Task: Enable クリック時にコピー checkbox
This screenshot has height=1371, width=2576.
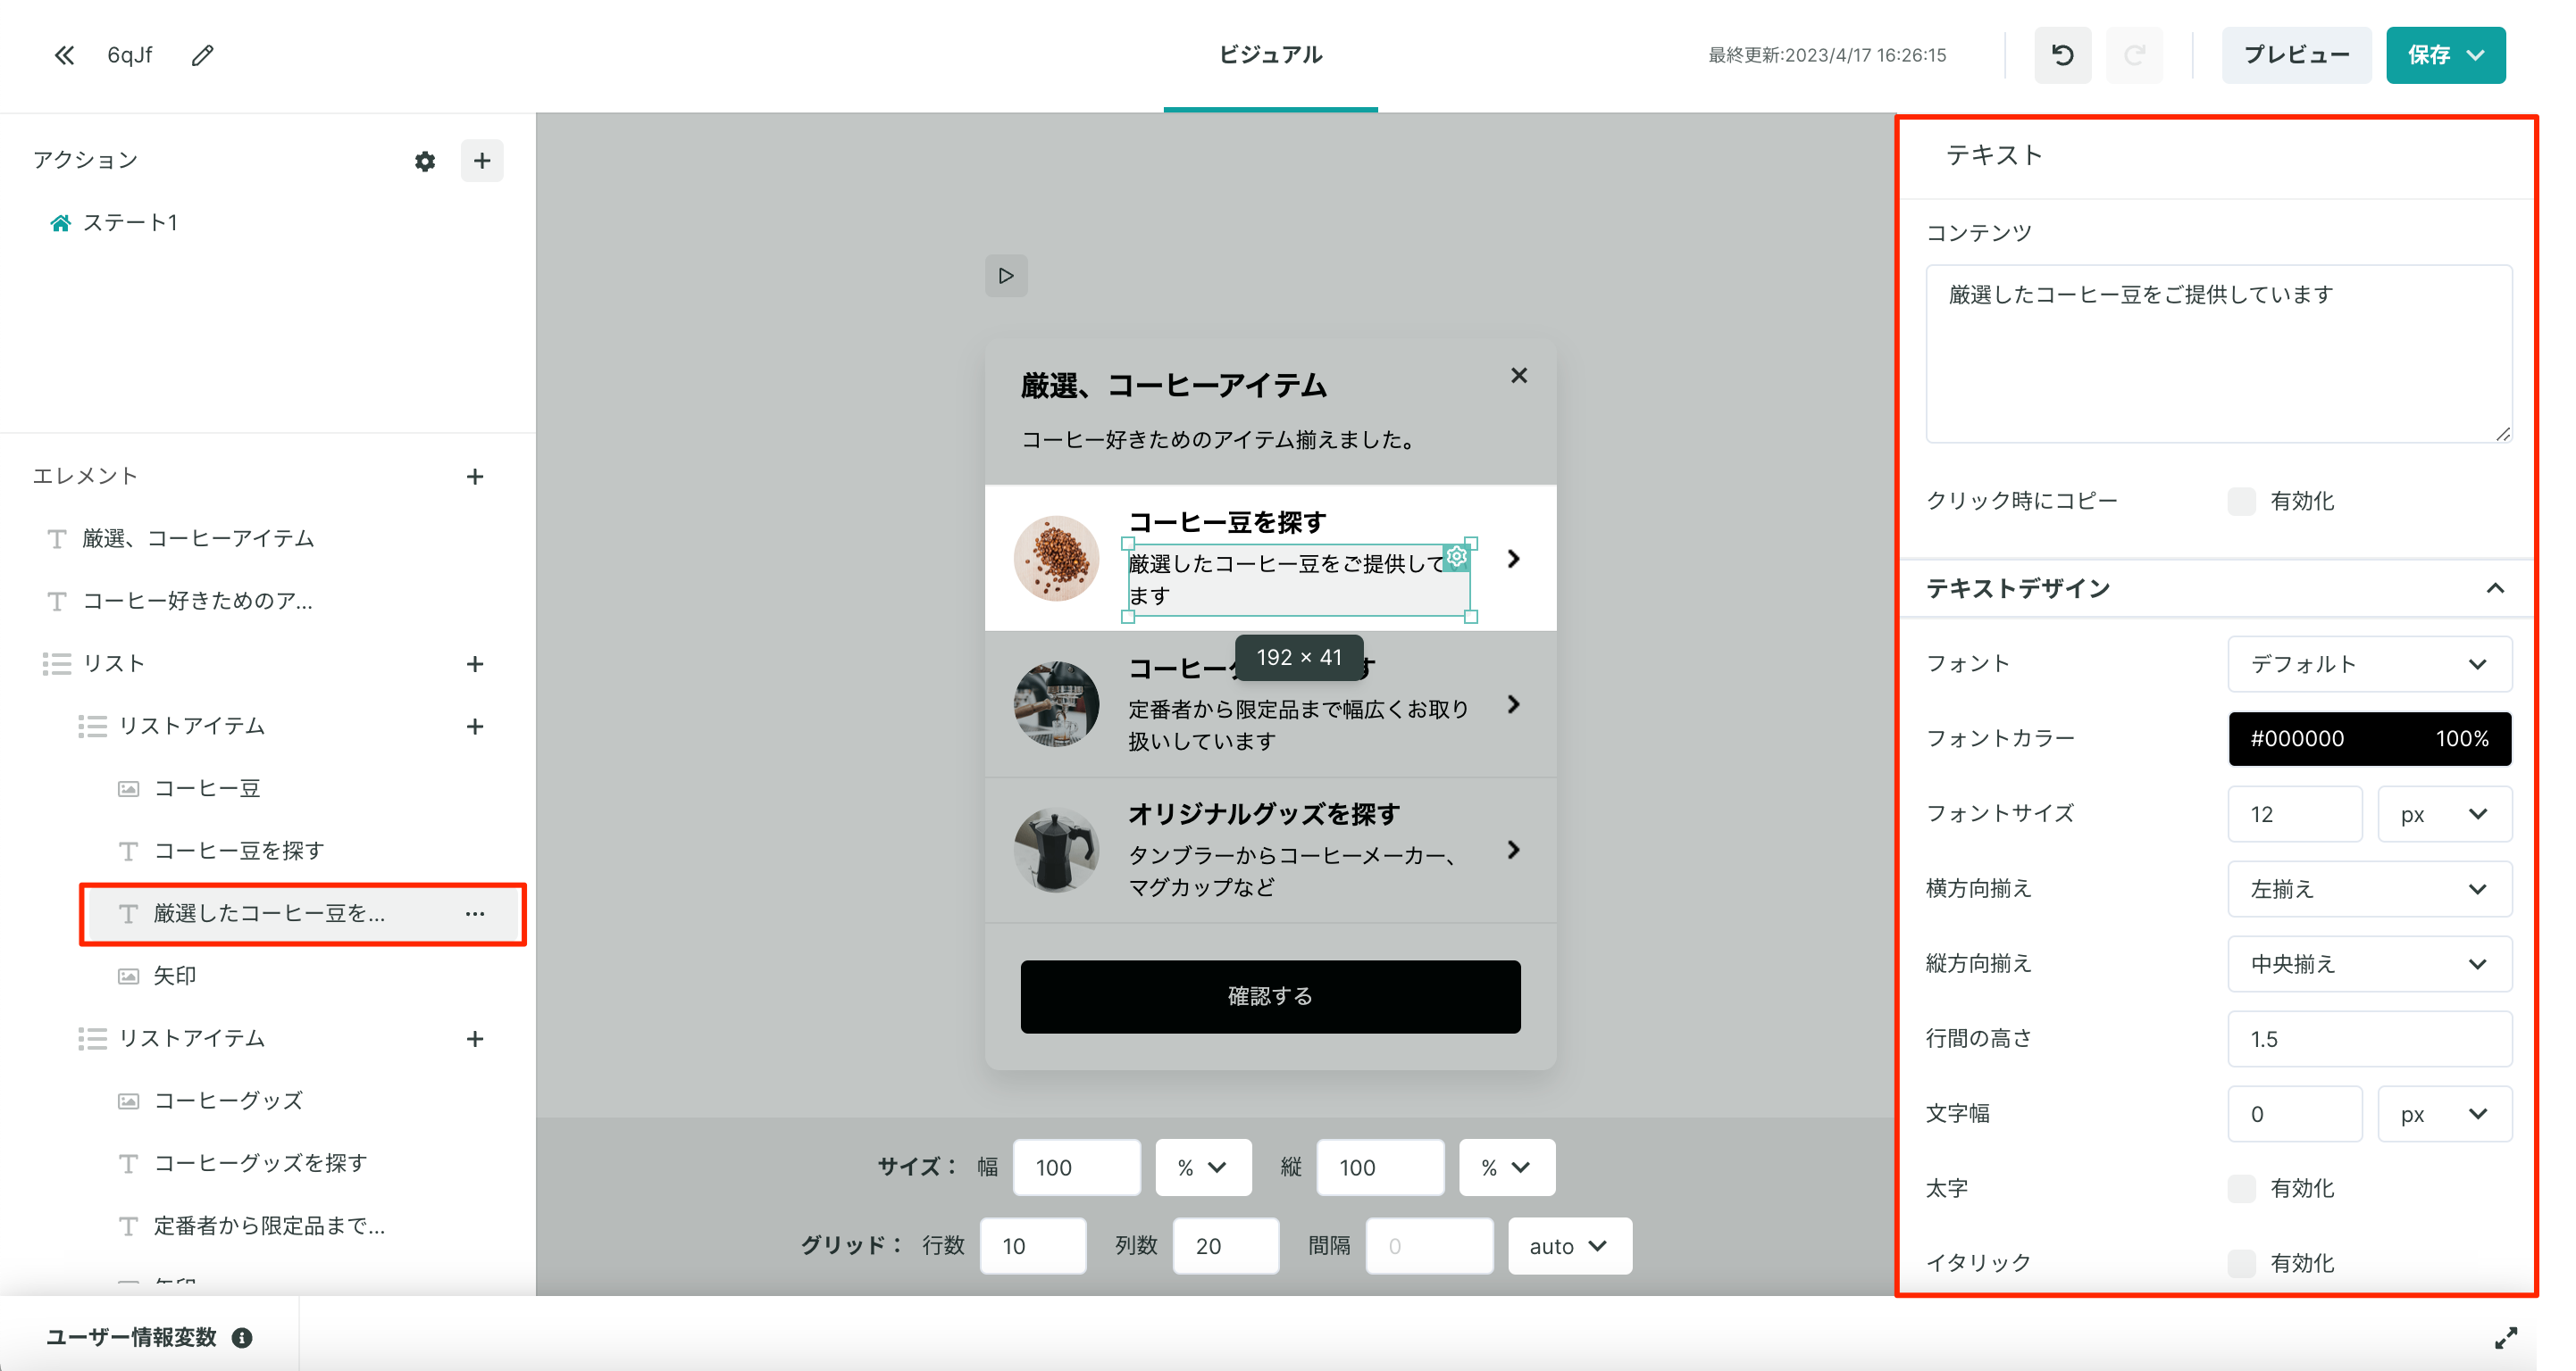Action: [2242, 501]
